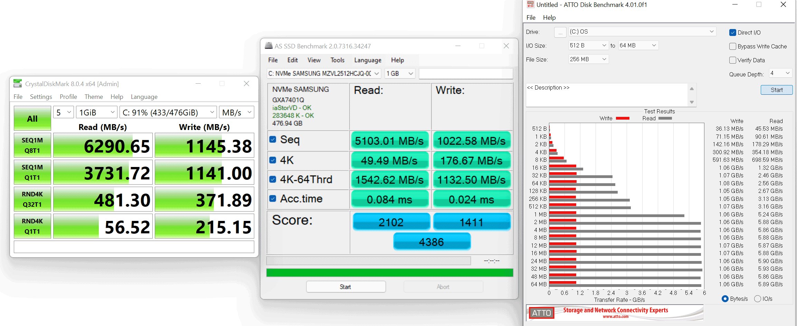This screenshot has height=326, width=797.
Task: Click Start in AS SSD Benchmark
Action: coord(346,287)
